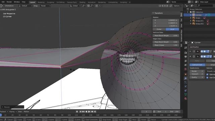The image size is (215, 121).
Task: Toggle the Collection visibility checkbox
Action: coord(190,12)
